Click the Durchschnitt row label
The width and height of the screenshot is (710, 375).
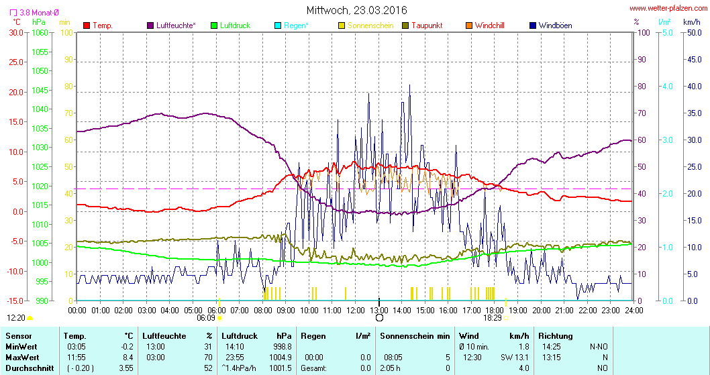(30, 368)
